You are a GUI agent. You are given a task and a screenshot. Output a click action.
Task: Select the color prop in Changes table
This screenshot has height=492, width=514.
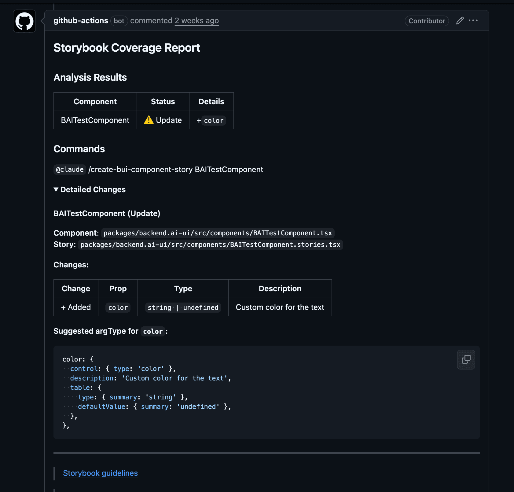coord(118,307)
